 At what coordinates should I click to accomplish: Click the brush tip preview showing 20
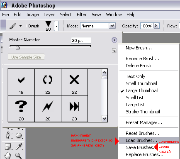[48, 26]
